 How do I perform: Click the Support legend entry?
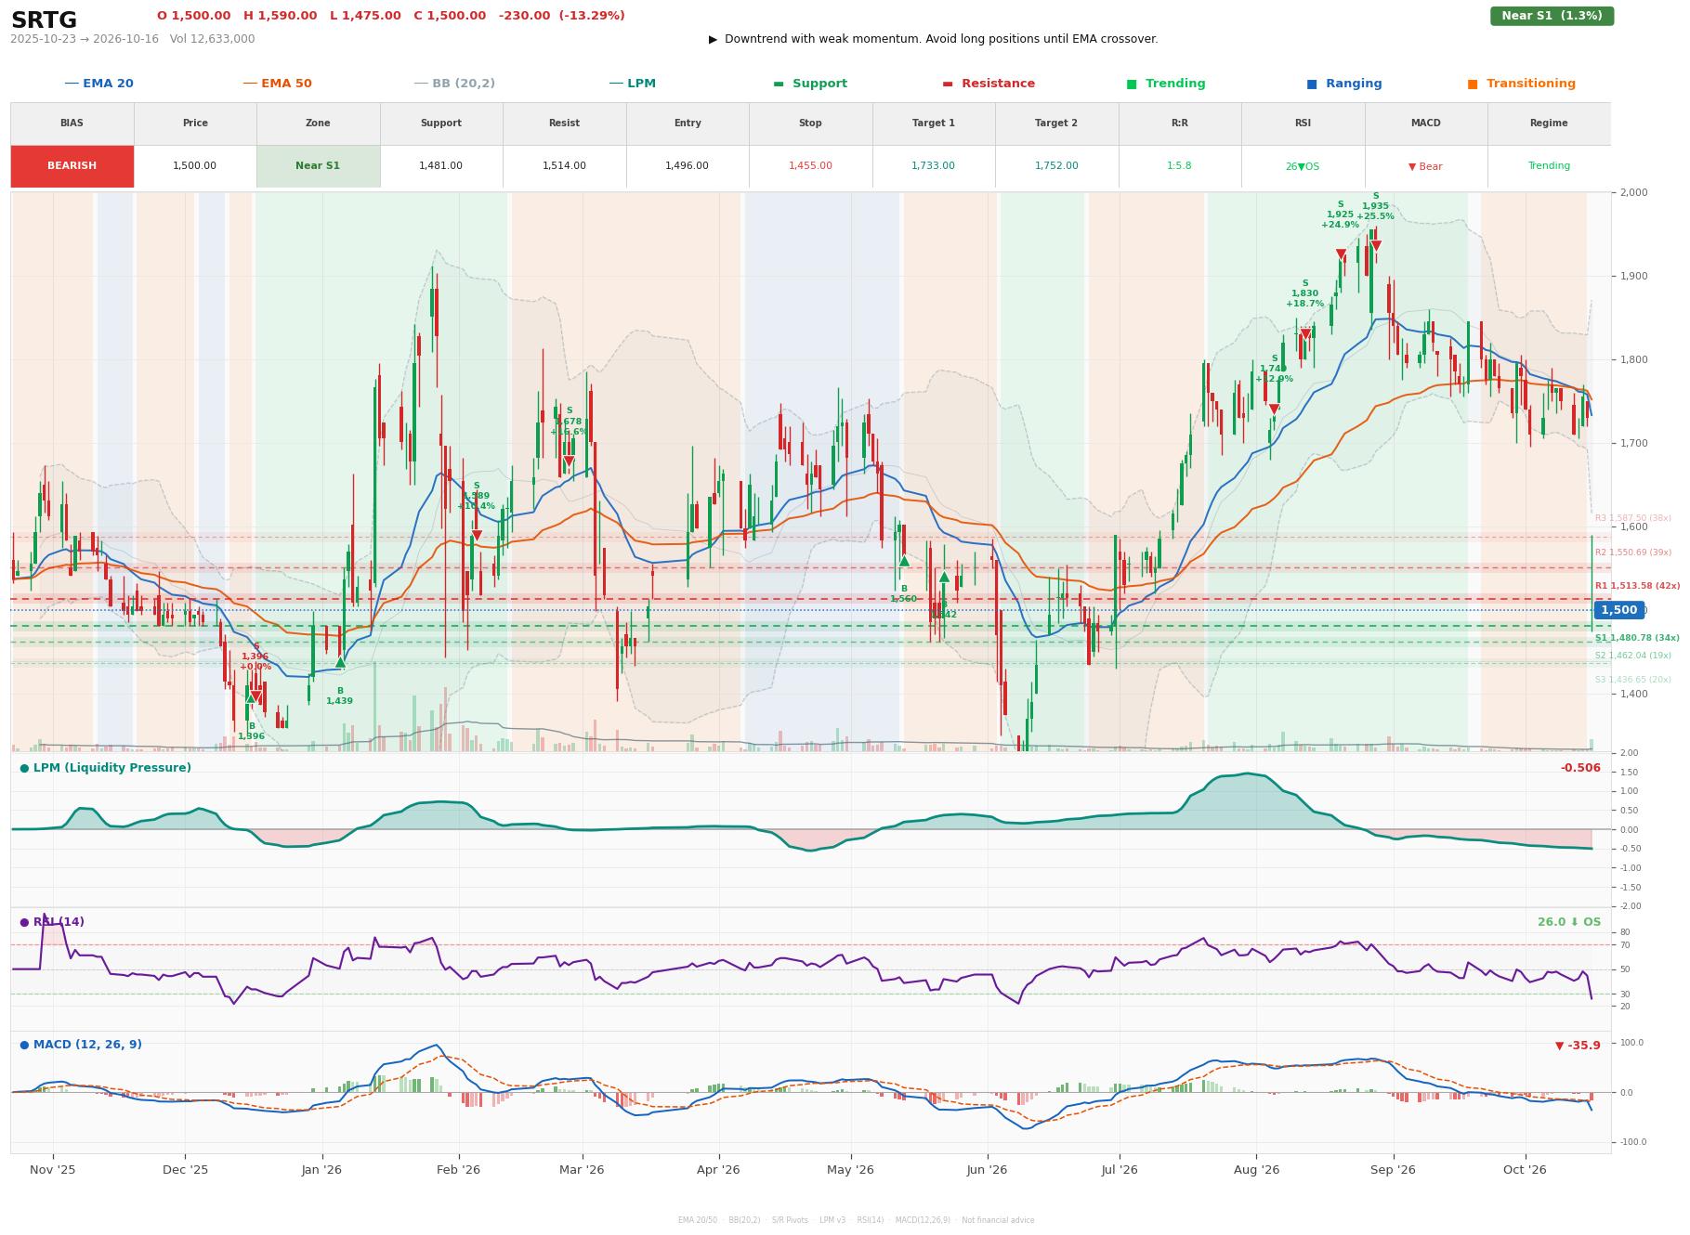coord(809,84)
